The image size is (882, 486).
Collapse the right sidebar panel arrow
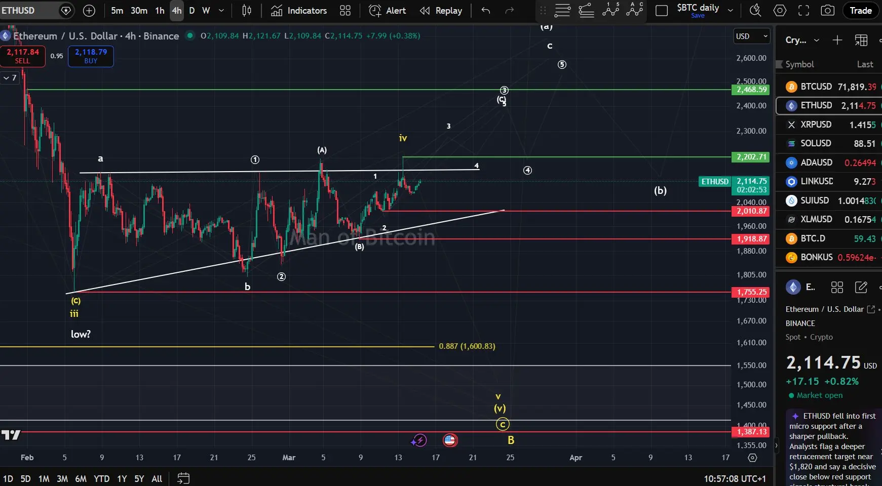tap(776, 445)
